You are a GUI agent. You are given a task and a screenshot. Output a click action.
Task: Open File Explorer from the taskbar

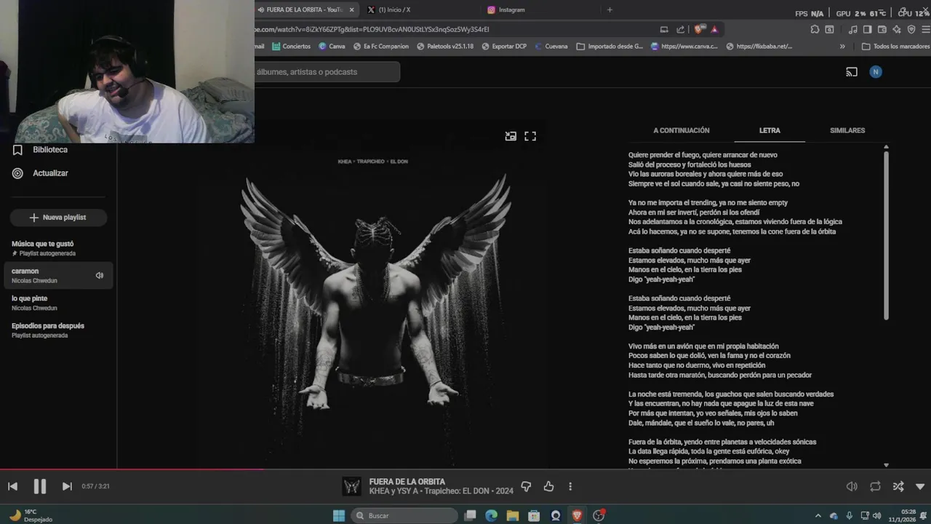514,515
